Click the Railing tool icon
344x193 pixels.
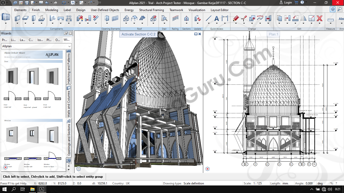(175, 18)
